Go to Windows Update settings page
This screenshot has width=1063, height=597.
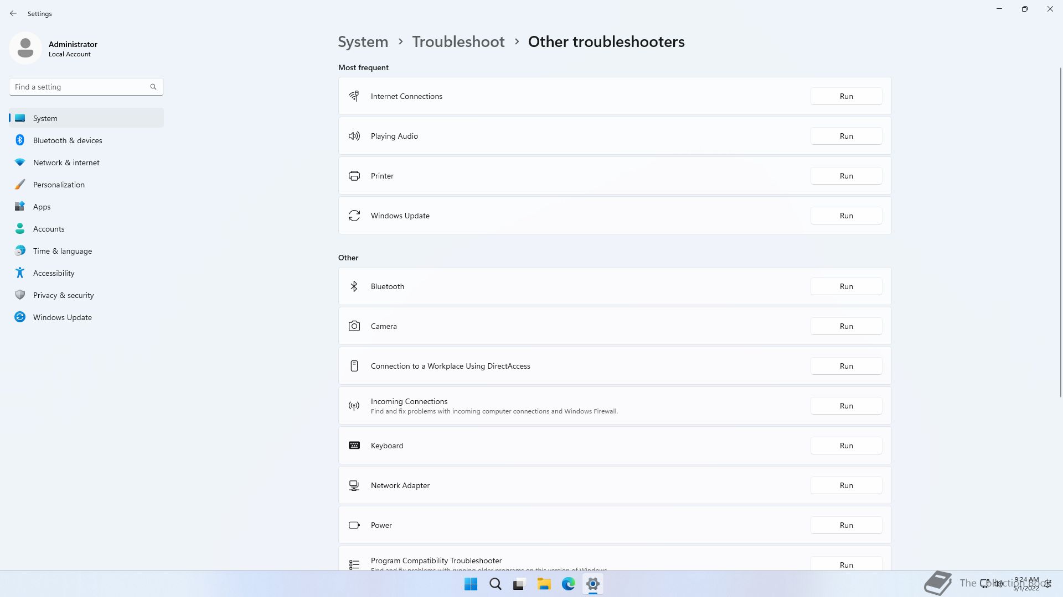[63, 317]
